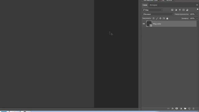Hide the Mug color layer

[144, 24]
